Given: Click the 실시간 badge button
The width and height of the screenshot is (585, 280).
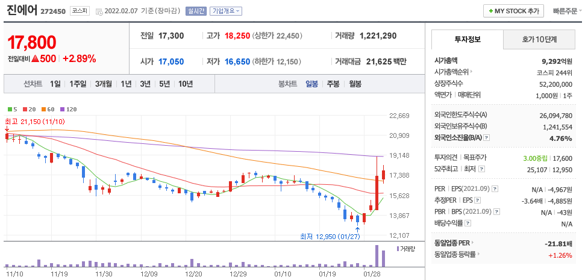Looking at the screenshot, I should coord(196,11).
